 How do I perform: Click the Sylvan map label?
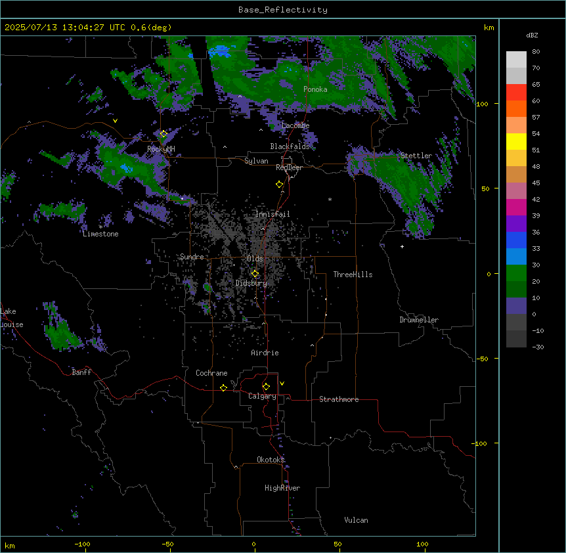click(256, 161)
